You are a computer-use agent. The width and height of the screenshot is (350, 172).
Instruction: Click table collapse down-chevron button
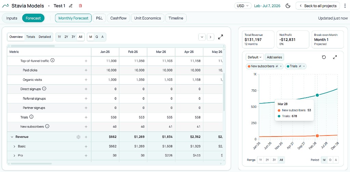coord(202,37)
